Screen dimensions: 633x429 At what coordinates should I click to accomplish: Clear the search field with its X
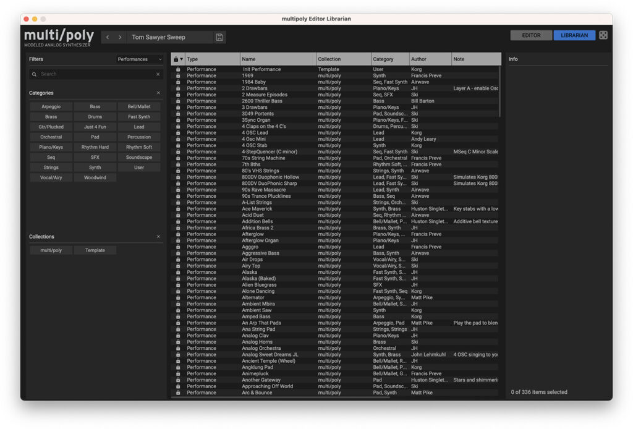point(158,74)
